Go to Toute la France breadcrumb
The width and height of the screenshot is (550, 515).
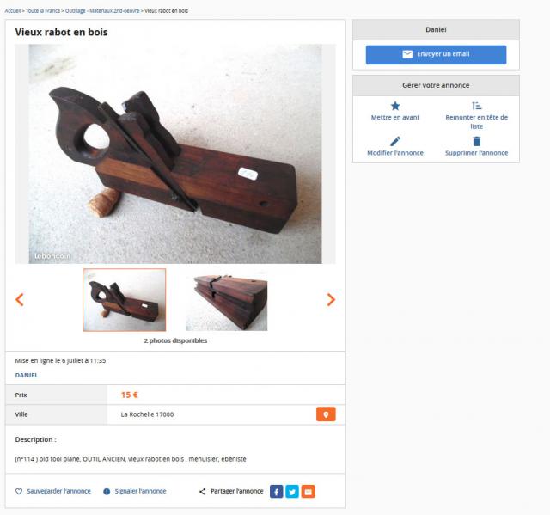[x=43, y=11]
